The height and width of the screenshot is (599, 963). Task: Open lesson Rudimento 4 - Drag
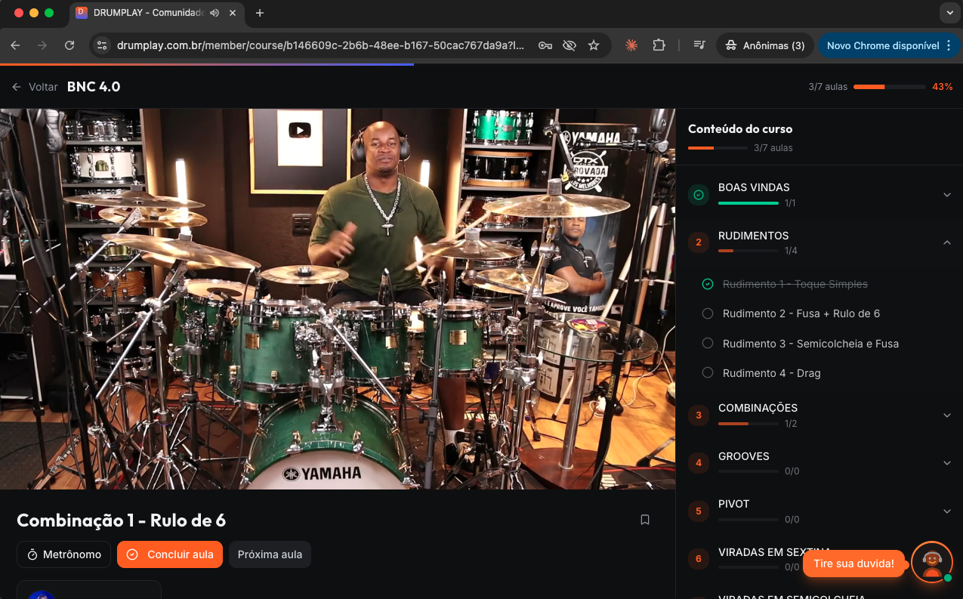(771, 373)
